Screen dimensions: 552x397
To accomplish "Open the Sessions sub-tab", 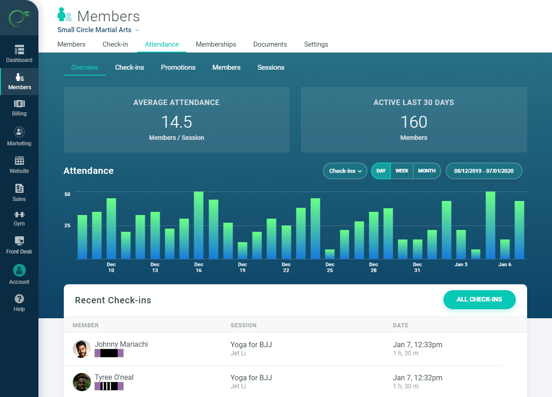I will pyautogui.click(x=271, y=67).
